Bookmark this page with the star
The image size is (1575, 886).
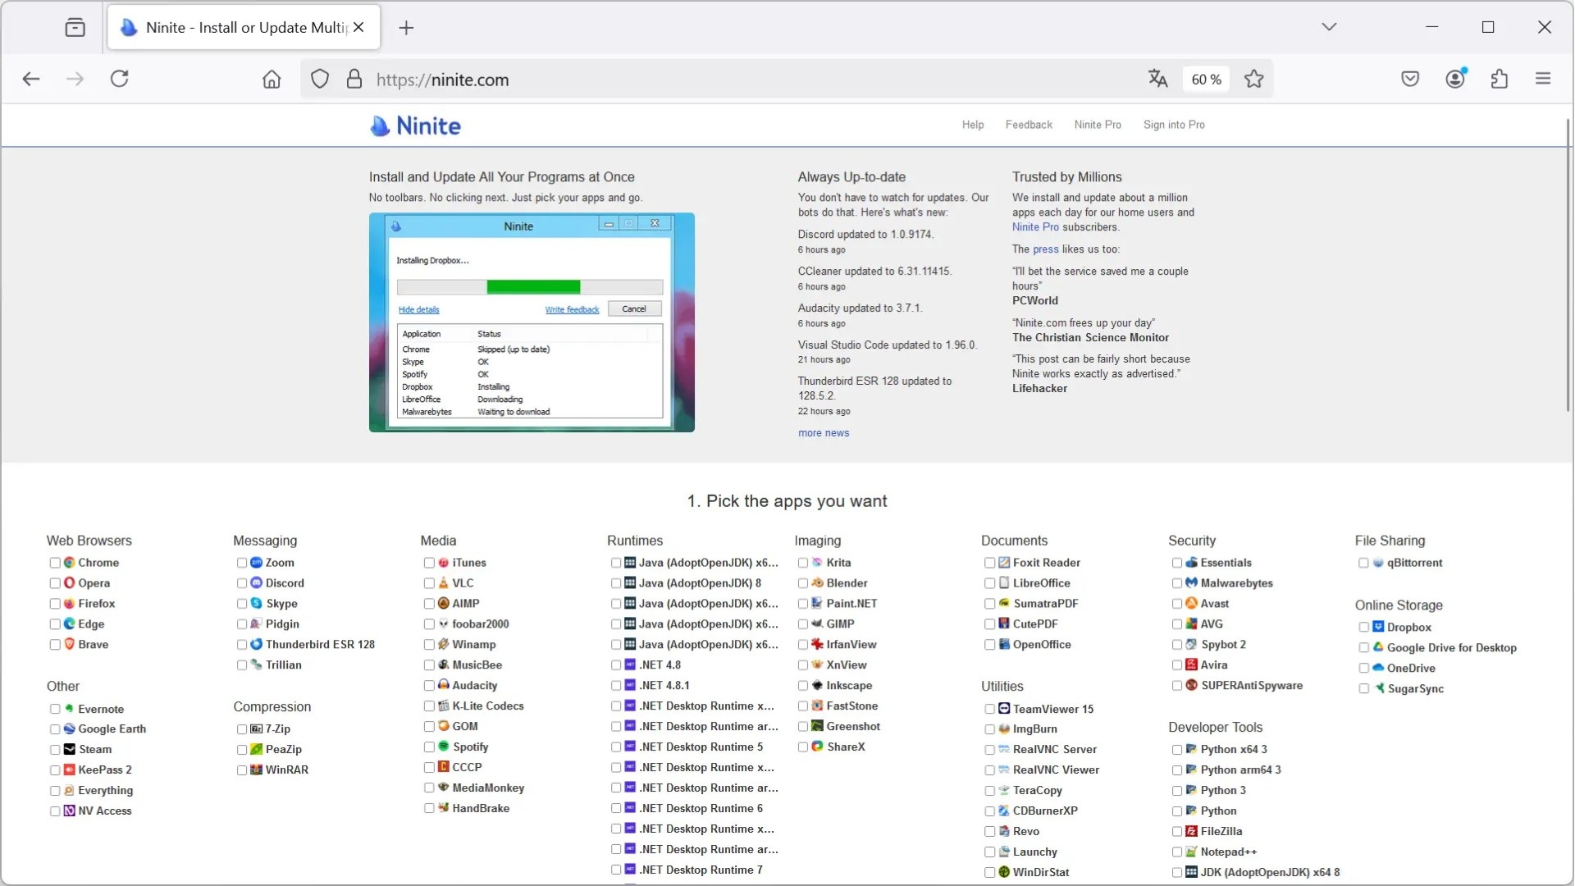[1253, 79]
